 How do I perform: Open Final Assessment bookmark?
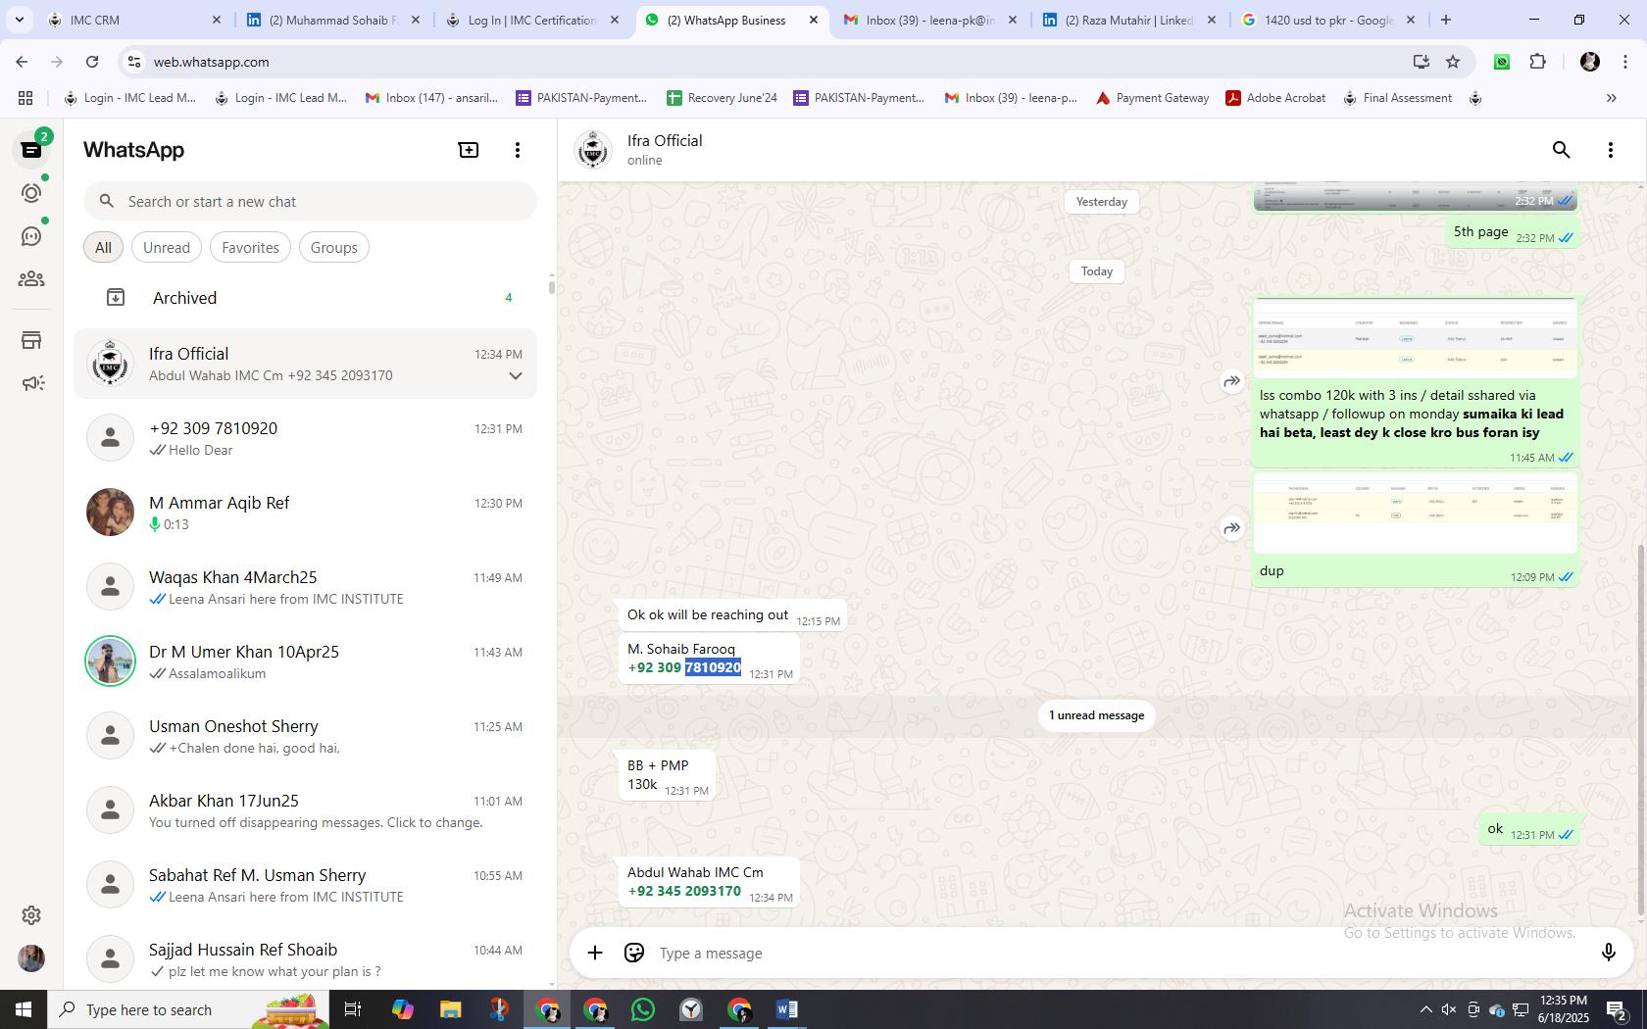1397,98
